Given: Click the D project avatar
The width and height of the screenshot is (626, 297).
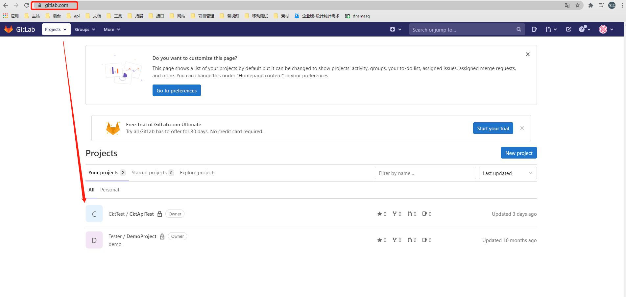Looking at the screenshot, I should tap(94, 240).
